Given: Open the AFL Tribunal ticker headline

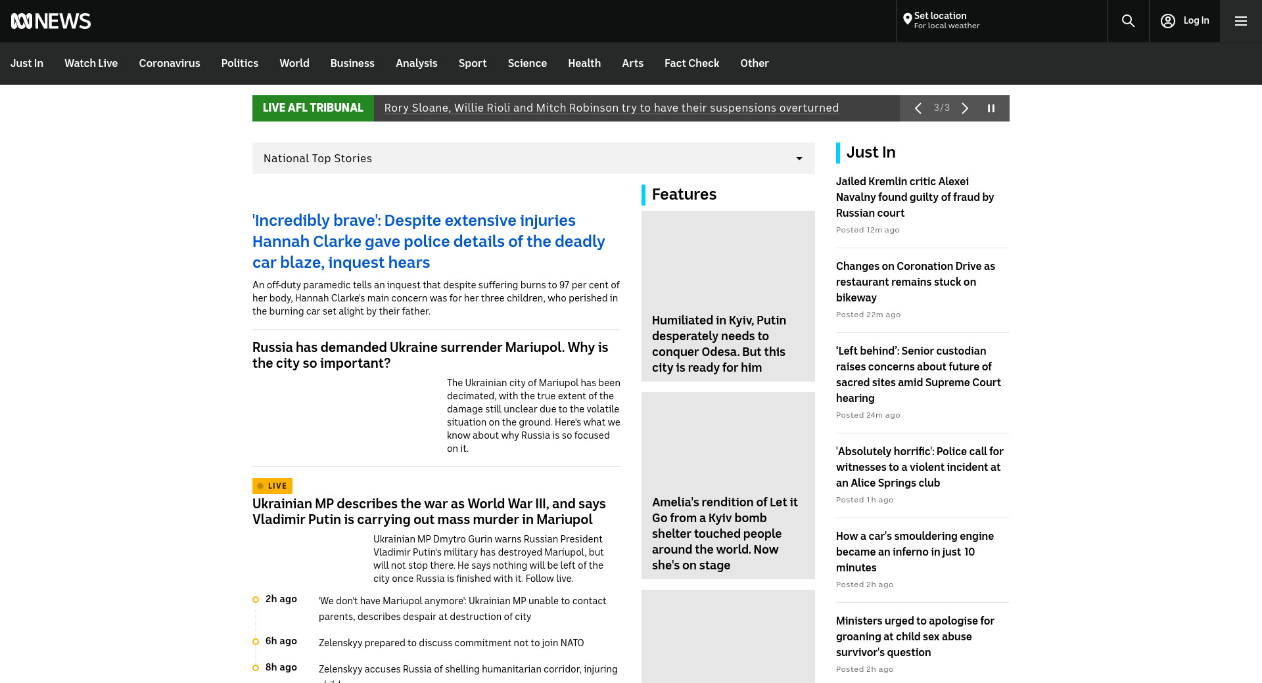Looking at the screenshot, I should coord(611,108).
